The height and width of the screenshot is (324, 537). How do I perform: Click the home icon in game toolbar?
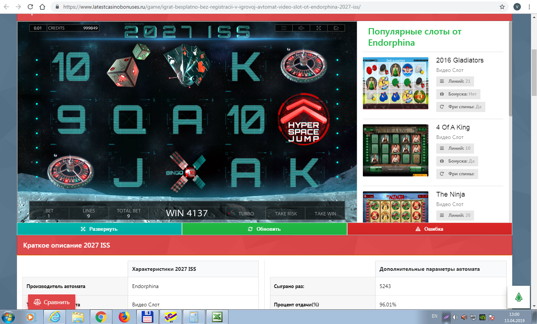(x=336, y=28)
